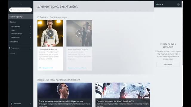Open the Библиотека section
Image resolution: width=191 pixels, height=107 pixels.
tap(14, 42)
